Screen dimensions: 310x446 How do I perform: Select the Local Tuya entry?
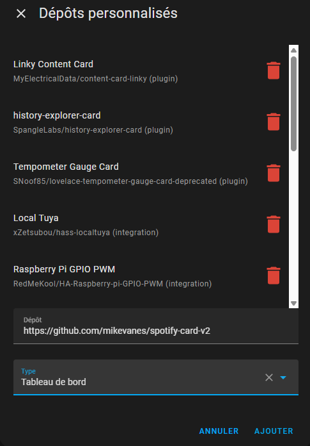coord(137,224)
